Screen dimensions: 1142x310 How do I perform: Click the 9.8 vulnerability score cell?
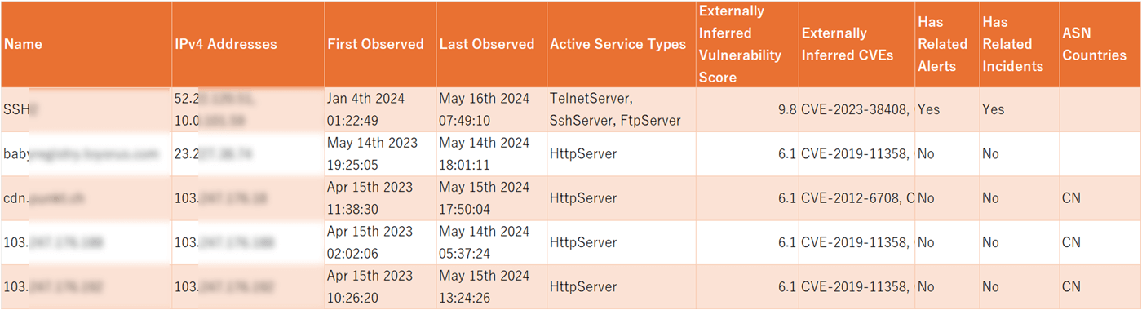click(746, 109)
